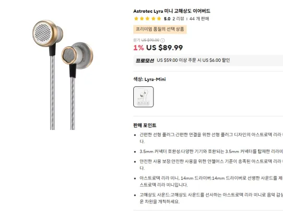Click the first yellow rating star
This screenshot has height=212, width=283.
tap(136, 19)
